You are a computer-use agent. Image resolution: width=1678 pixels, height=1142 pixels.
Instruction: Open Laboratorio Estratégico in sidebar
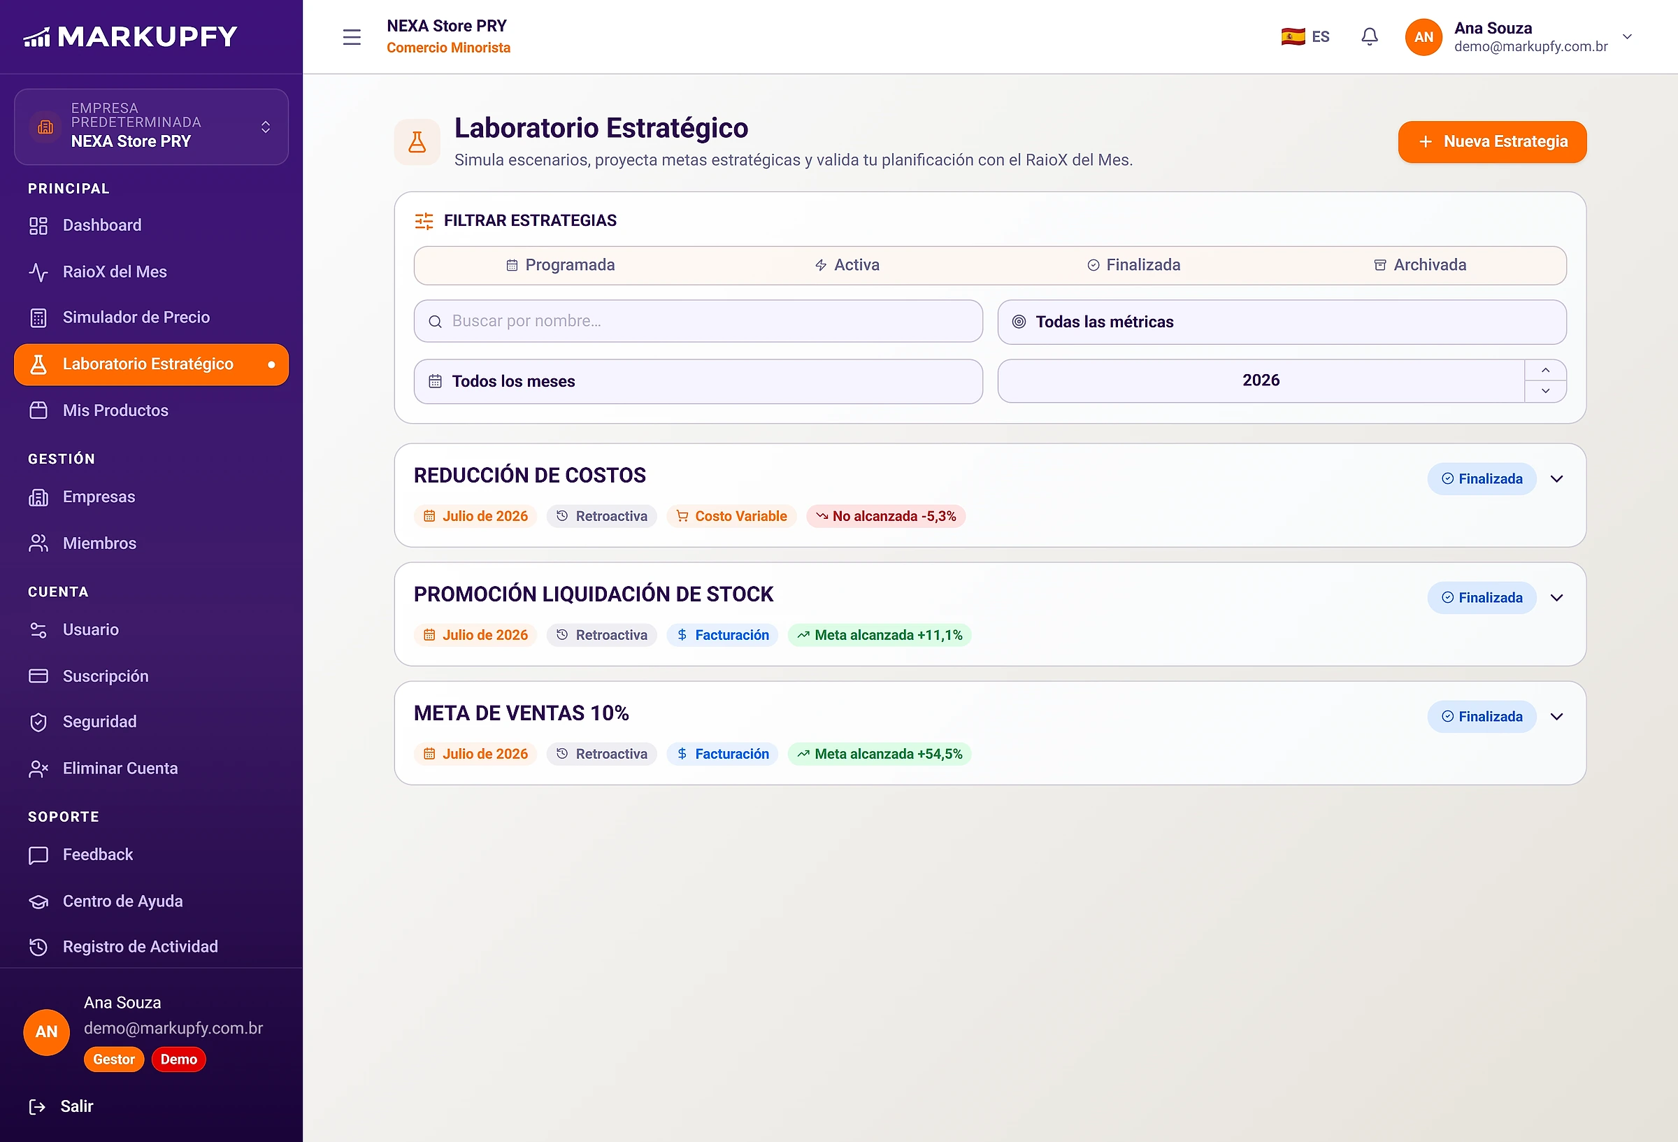coord(151,365)
